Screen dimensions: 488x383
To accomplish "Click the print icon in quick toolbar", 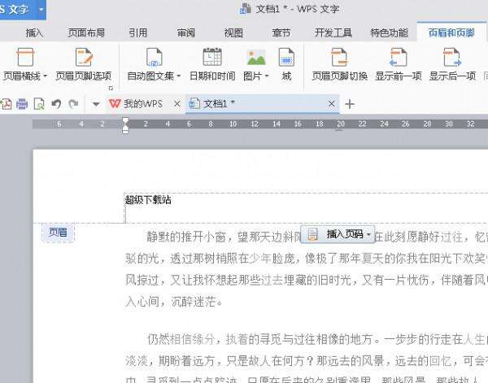I will click(x=22, y=104).
